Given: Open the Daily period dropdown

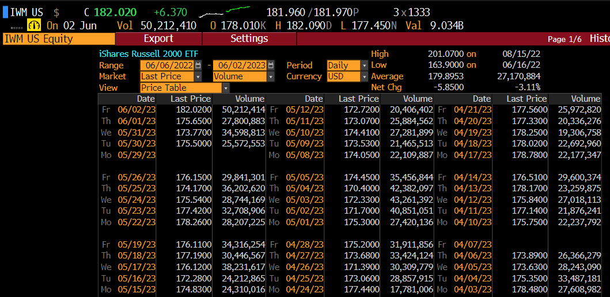Looking at the screenshot, I should coord(364,65).
